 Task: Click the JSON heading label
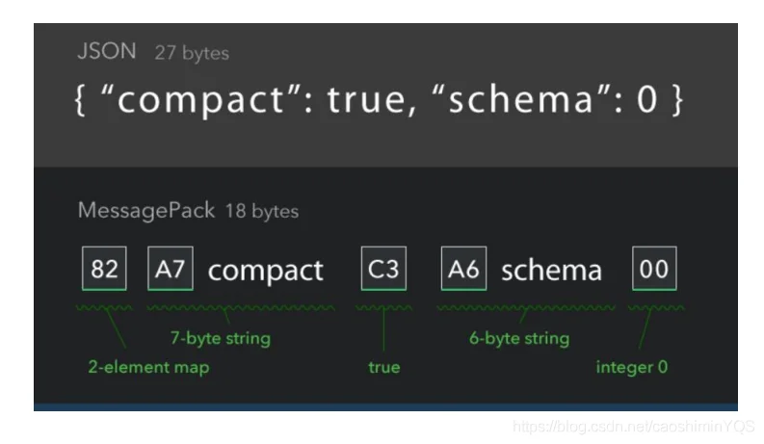click(x=107, y=51)
